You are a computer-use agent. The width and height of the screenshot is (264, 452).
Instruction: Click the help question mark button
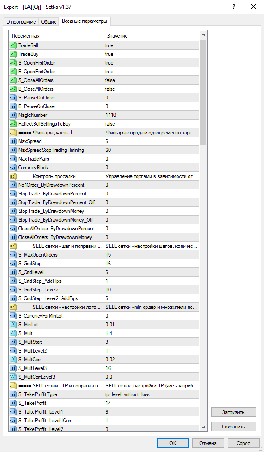click(234, 7)
